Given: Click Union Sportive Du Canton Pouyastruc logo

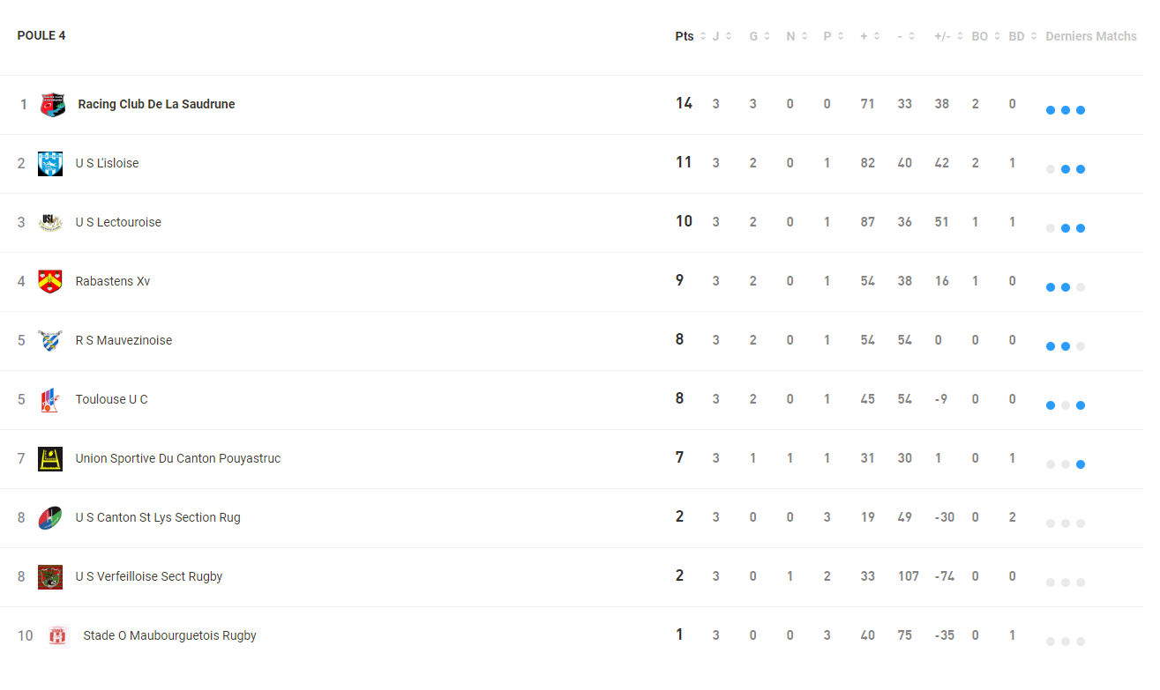Looking at the screenshot, I should [x=50, y=459].
